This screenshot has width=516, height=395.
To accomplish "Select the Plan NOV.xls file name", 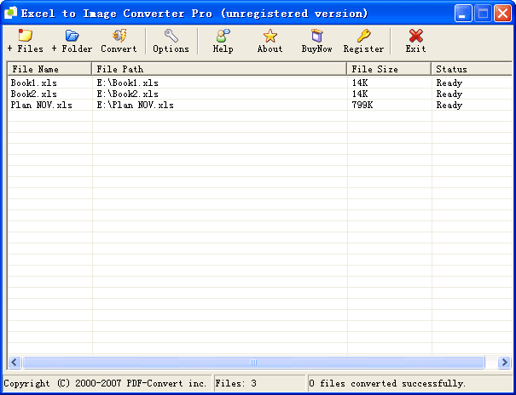I will (42, 105).
